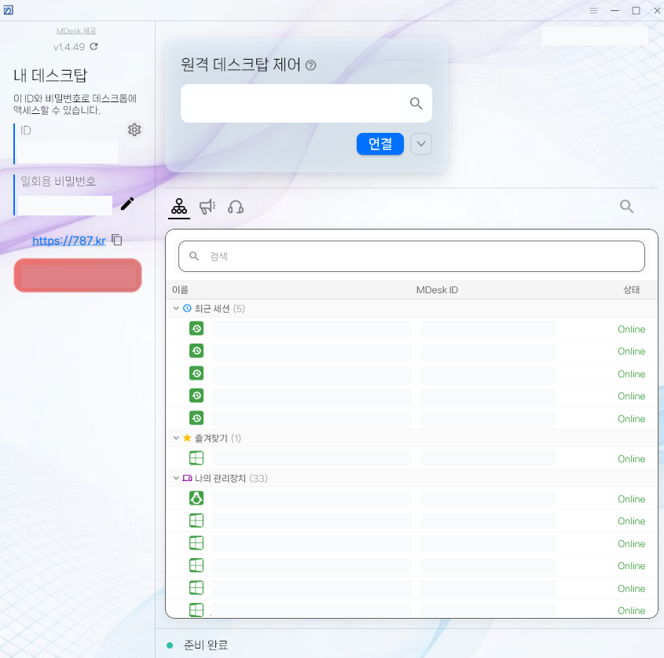This screenshot has width=664, height=658.
Task: Collapse the 나의 관리장치 group
Action: (x=176, y=478)
